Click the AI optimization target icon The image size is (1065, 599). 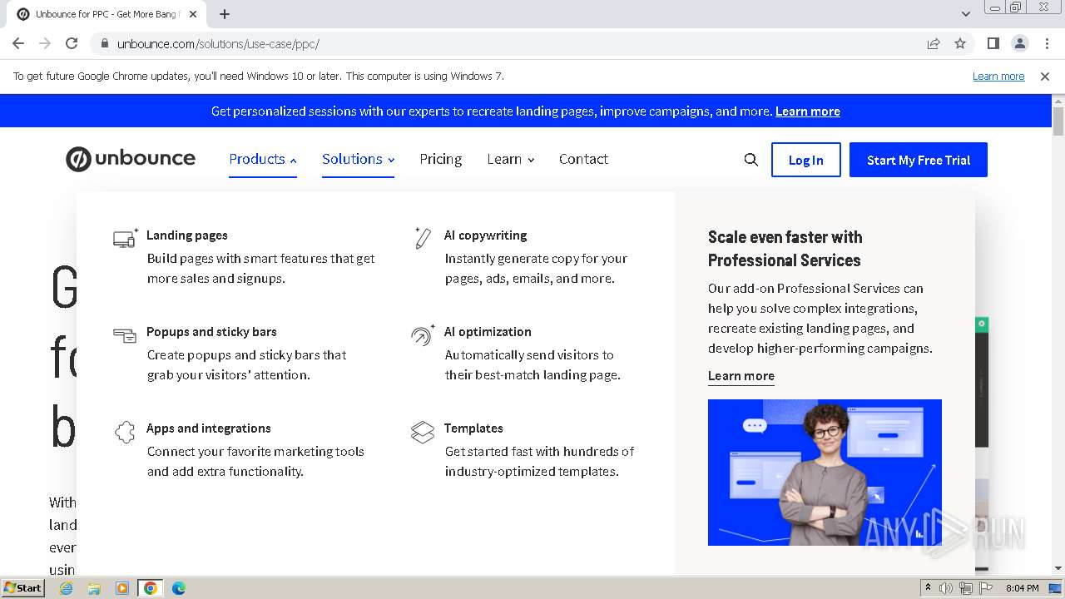[423, 334]
